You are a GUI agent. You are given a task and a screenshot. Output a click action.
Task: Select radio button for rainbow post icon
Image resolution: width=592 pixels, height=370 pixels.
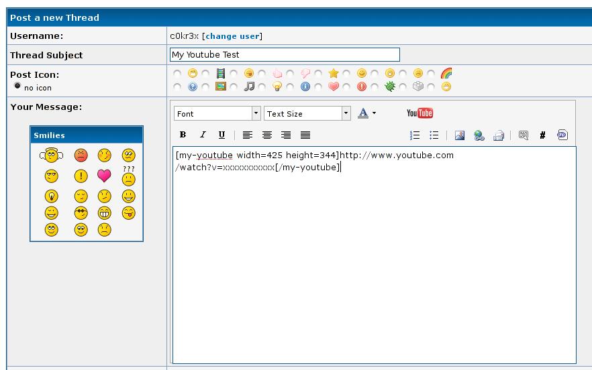point(431,73)
